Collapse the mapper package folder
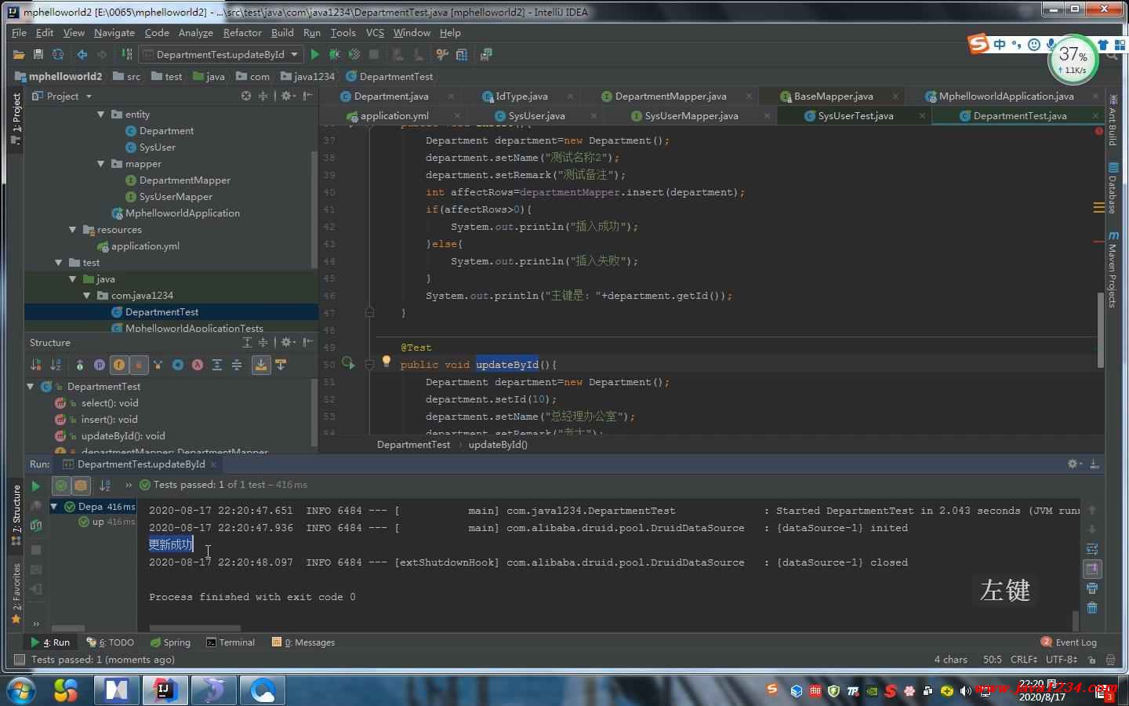 (x=100, y=164)
